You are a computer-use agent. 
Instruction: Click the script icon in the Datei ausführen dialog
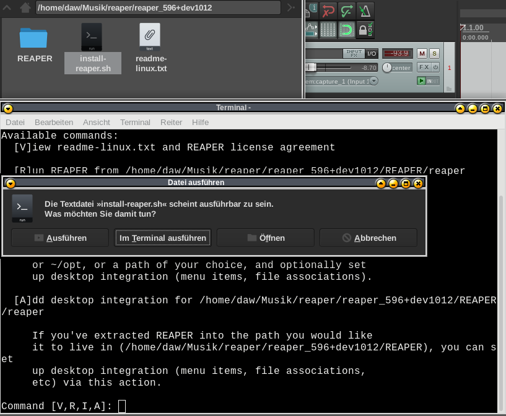(22, 209)
